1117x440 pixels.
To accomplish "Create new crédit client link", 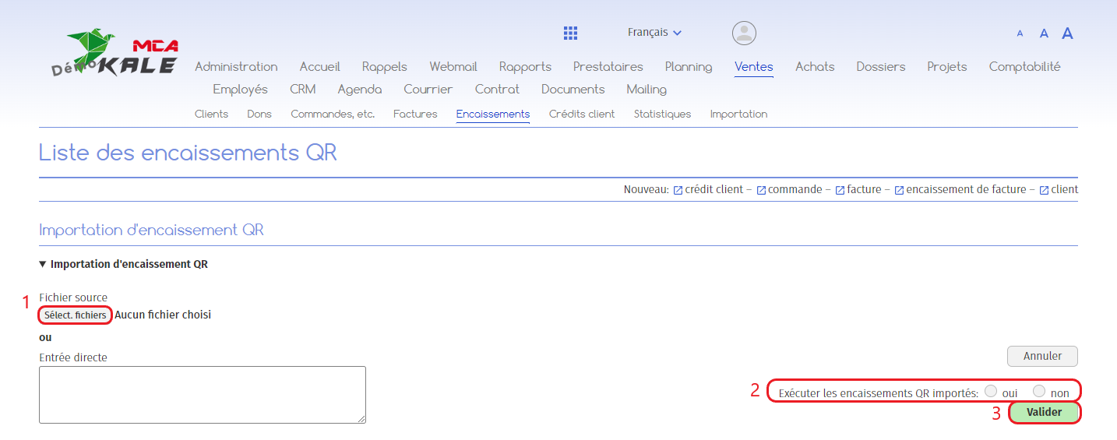I will coord(714,189).
